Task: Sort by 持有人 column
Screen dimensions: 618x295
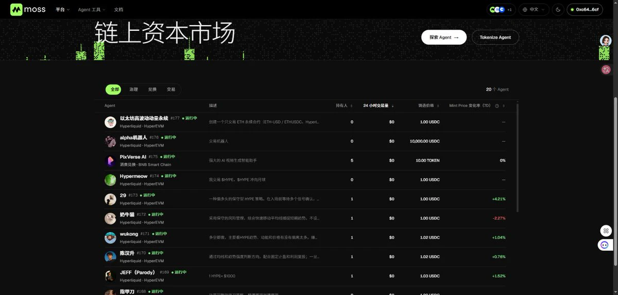Action: (344, 105)
